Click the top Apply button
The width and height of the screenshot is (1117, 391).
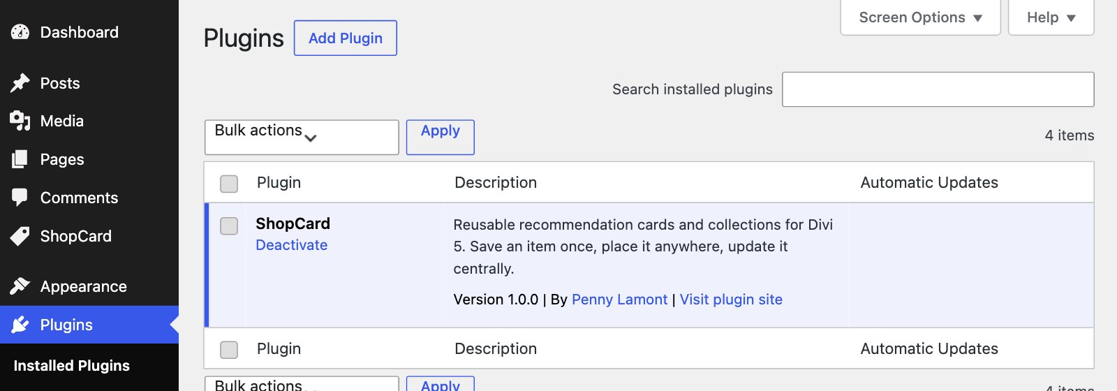pos(441,137)
